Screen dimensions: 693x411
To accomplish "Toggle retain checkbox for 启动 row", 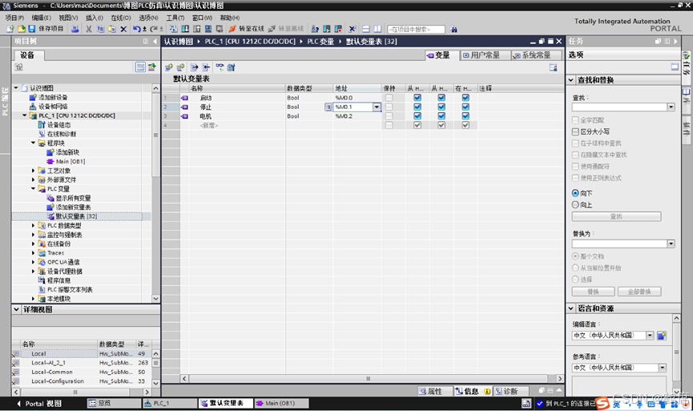I will tap(389, 98).
